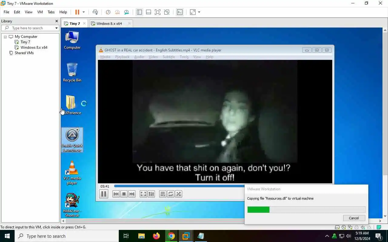
Task: Toggle the thumbnail bar view
Action: [x=149, y=12]
